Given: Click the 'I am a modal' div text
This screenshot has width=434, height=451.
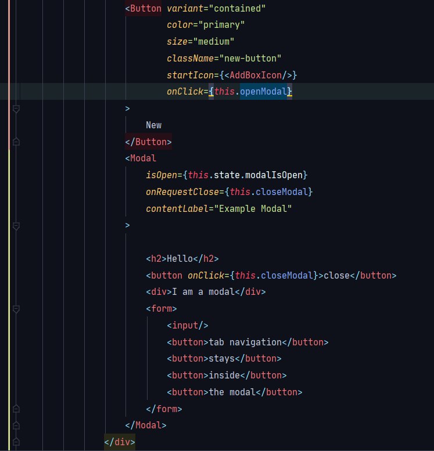Looking at the screenshot, I should point(203,292).
